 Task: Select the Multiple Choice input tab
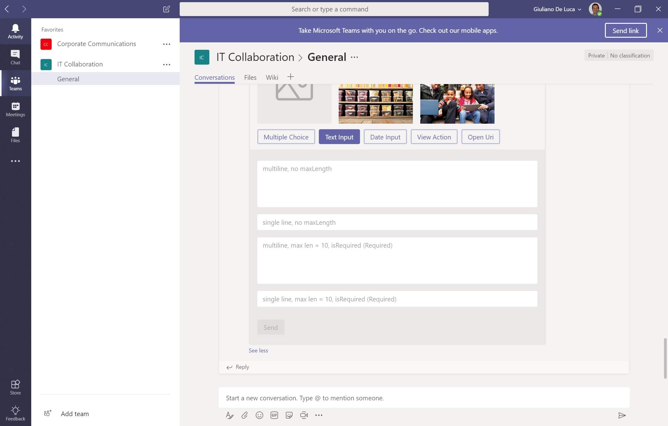[x=286, y=137]
